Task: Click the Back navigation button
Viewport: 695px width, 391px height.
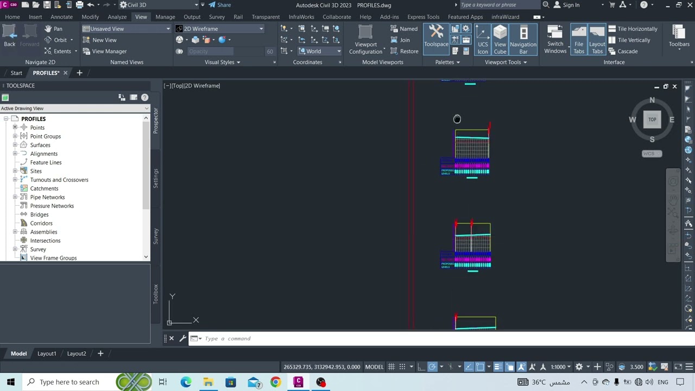Action: click(10, 36)
